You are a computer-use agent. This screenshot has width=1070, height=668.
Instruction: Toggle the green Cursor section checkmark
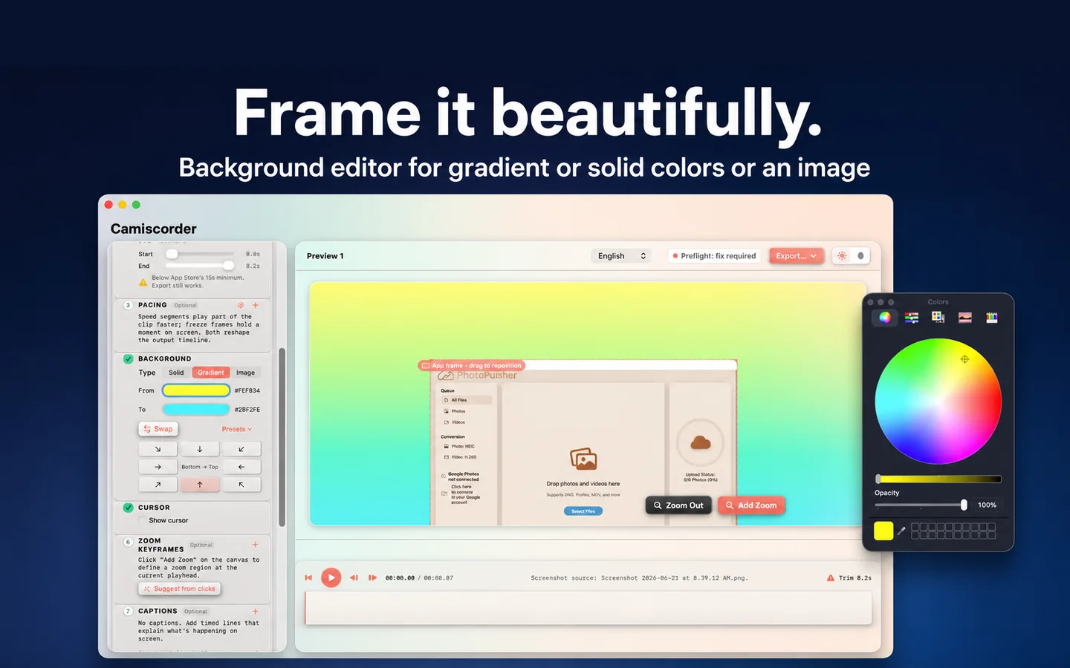pyautogui.click(x=129, y=508)
